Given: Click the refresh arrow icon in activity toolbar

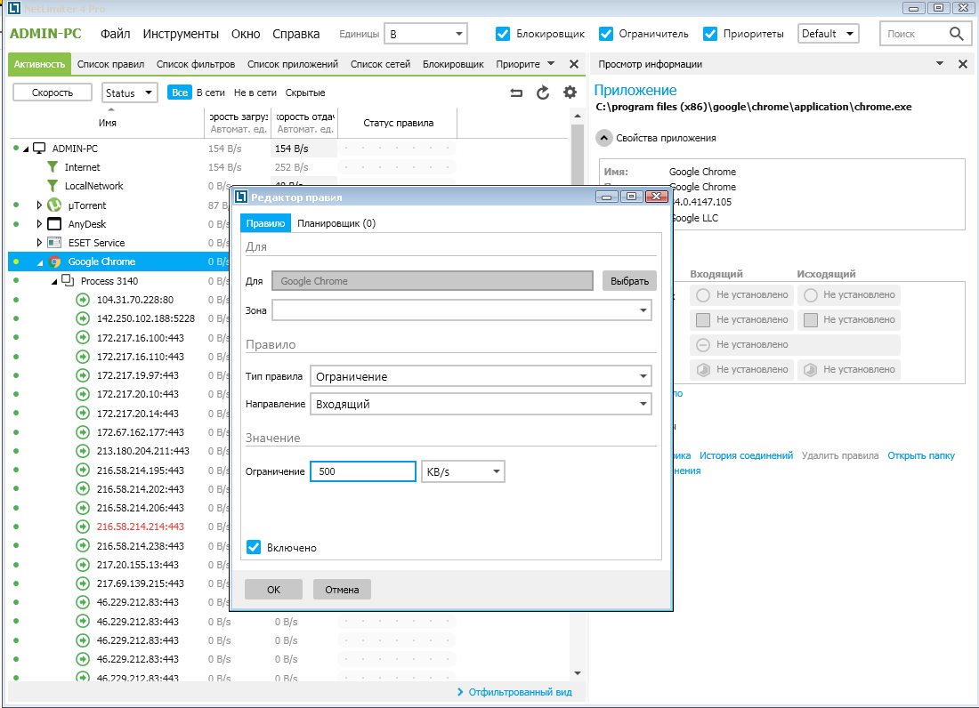Looking at the screenshot, I should pyautogui.click(x=543, y=93).
